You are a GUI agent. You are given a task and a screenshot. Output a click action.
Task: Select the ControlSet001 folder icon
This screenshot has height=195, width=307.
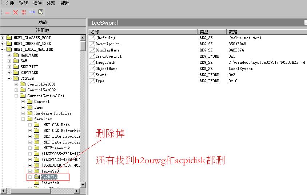(23, 84)
